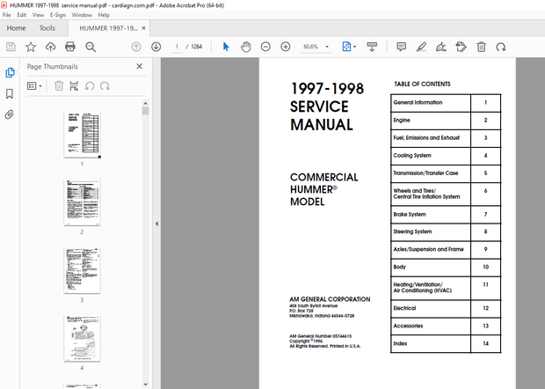Click thumbnails scrollbar up arrow
This screenshot has width=545, height=389.
click(x=146, y=103)
